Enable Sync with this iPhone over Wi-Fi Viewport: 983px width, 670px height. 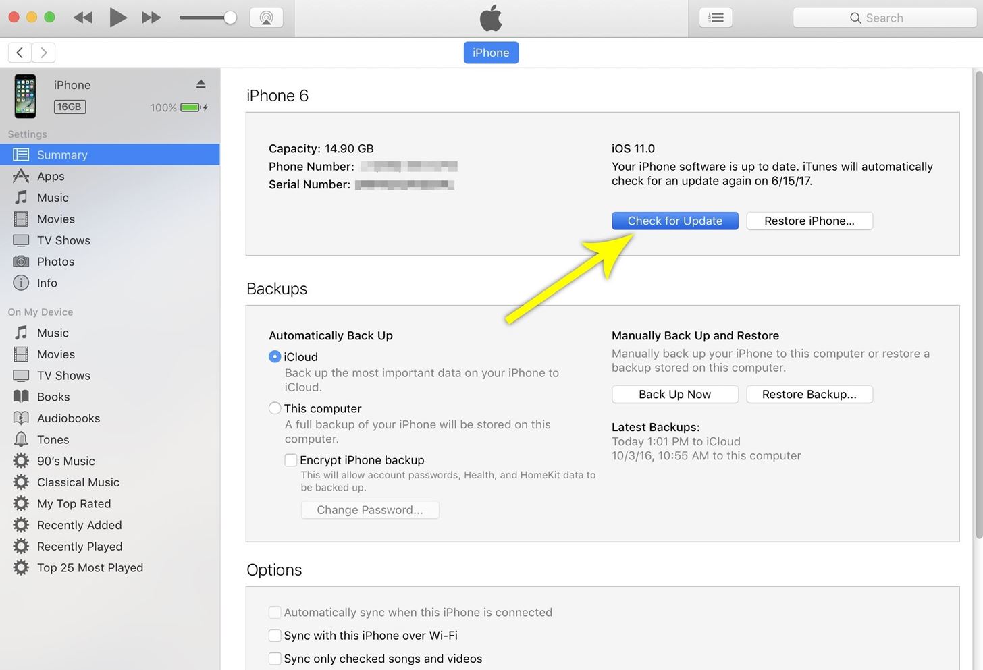tap(275, 635)
